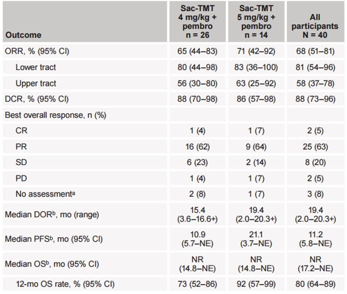This screenshot has width=347, height=294.
Task: Select the Upper tract row label
Action: coord(36,83)
